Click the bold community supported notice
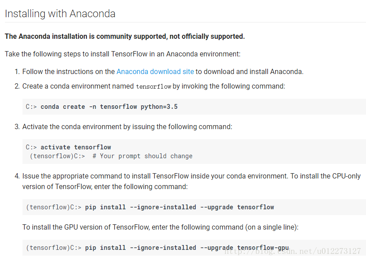 click(x=125, y=37)
